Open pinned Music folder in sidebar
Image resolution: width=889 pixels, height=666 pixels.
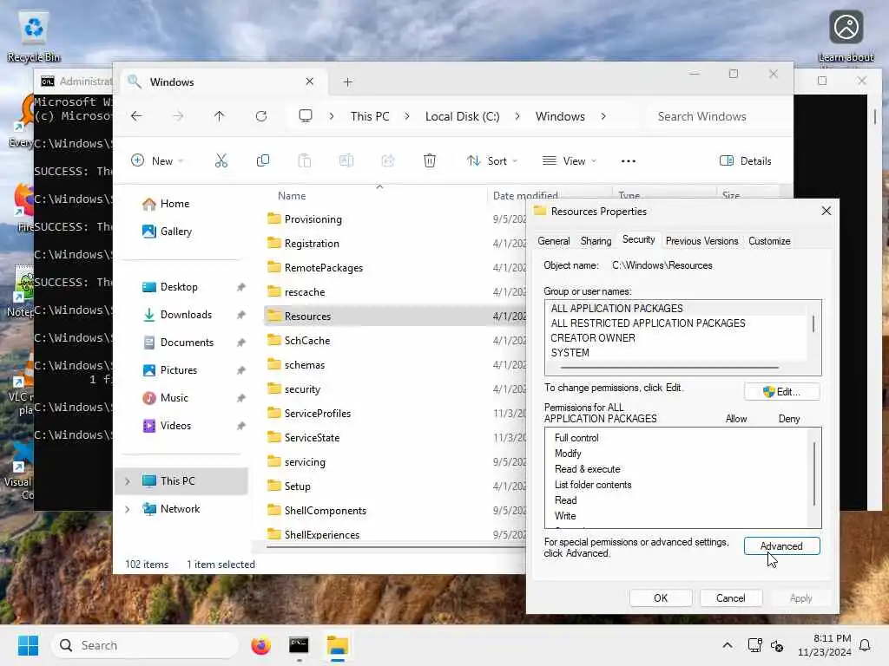(174, 398)
